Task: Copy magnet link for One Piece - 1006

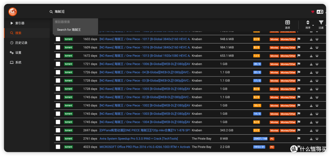Action: 317,64
